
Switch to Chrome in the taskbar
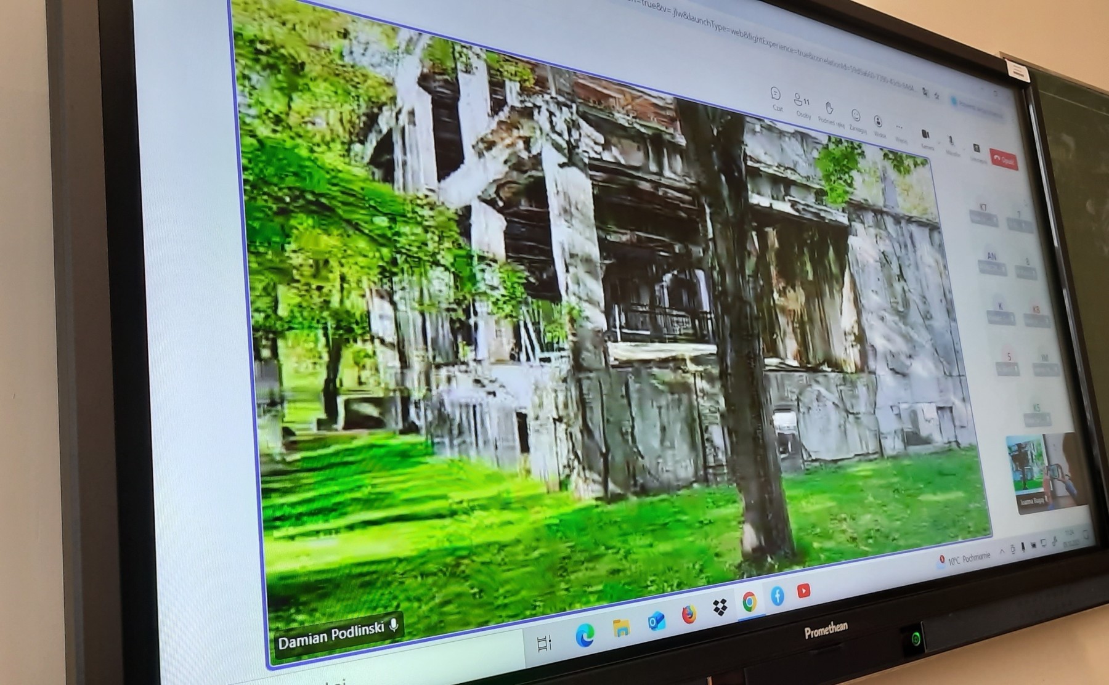click(x=749, y=602)
